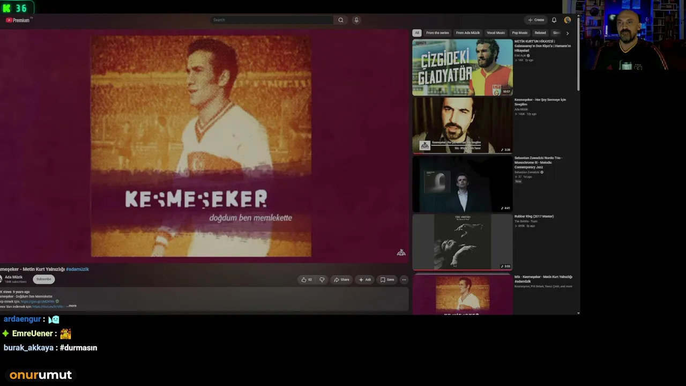
Task: Select the Related chip
Action: point(540,33)
